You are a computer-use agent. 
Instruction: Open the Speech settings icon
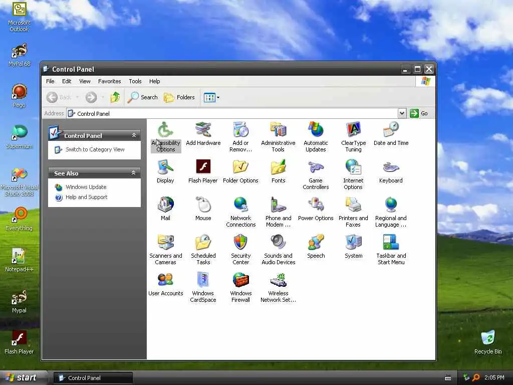point(316,247)
